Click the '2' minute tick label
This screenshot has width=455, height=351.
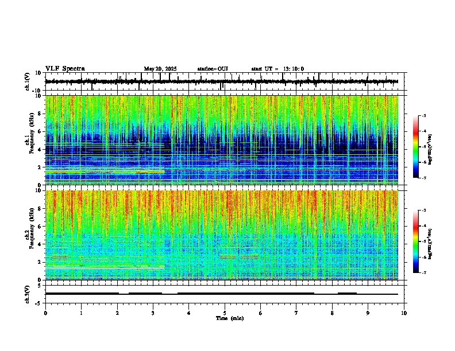click(x=117, y=313)
